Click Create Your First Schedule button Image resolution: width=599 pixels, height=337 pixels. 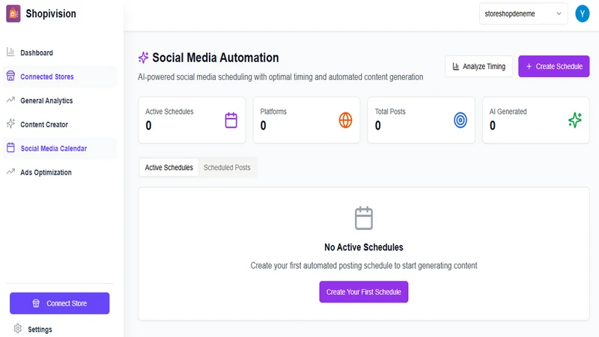[x=364, y=292]
